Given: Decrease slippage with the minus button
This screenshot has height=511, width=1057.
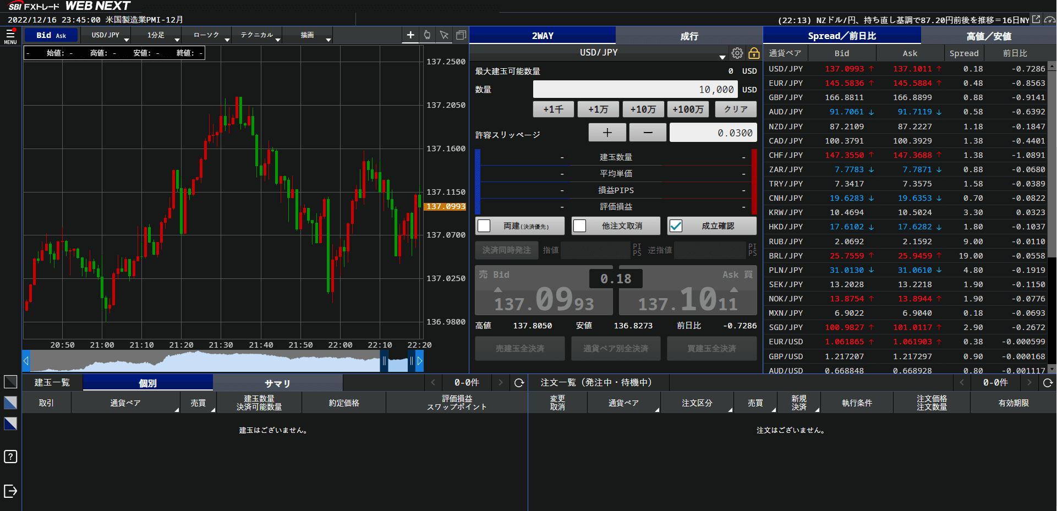Looking at the screenshot, I should click(648, 133).
